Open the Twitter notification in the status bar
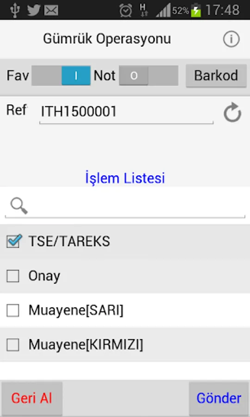This screenshot has width=250, height=417. click(34, 10)
